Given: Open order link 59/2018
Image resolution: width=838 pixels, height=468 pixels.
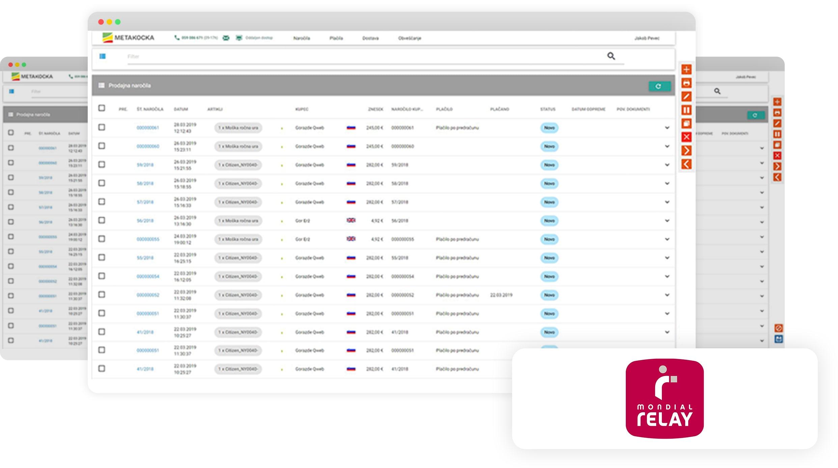Looking at the screenshot, I should click(145, 165).
